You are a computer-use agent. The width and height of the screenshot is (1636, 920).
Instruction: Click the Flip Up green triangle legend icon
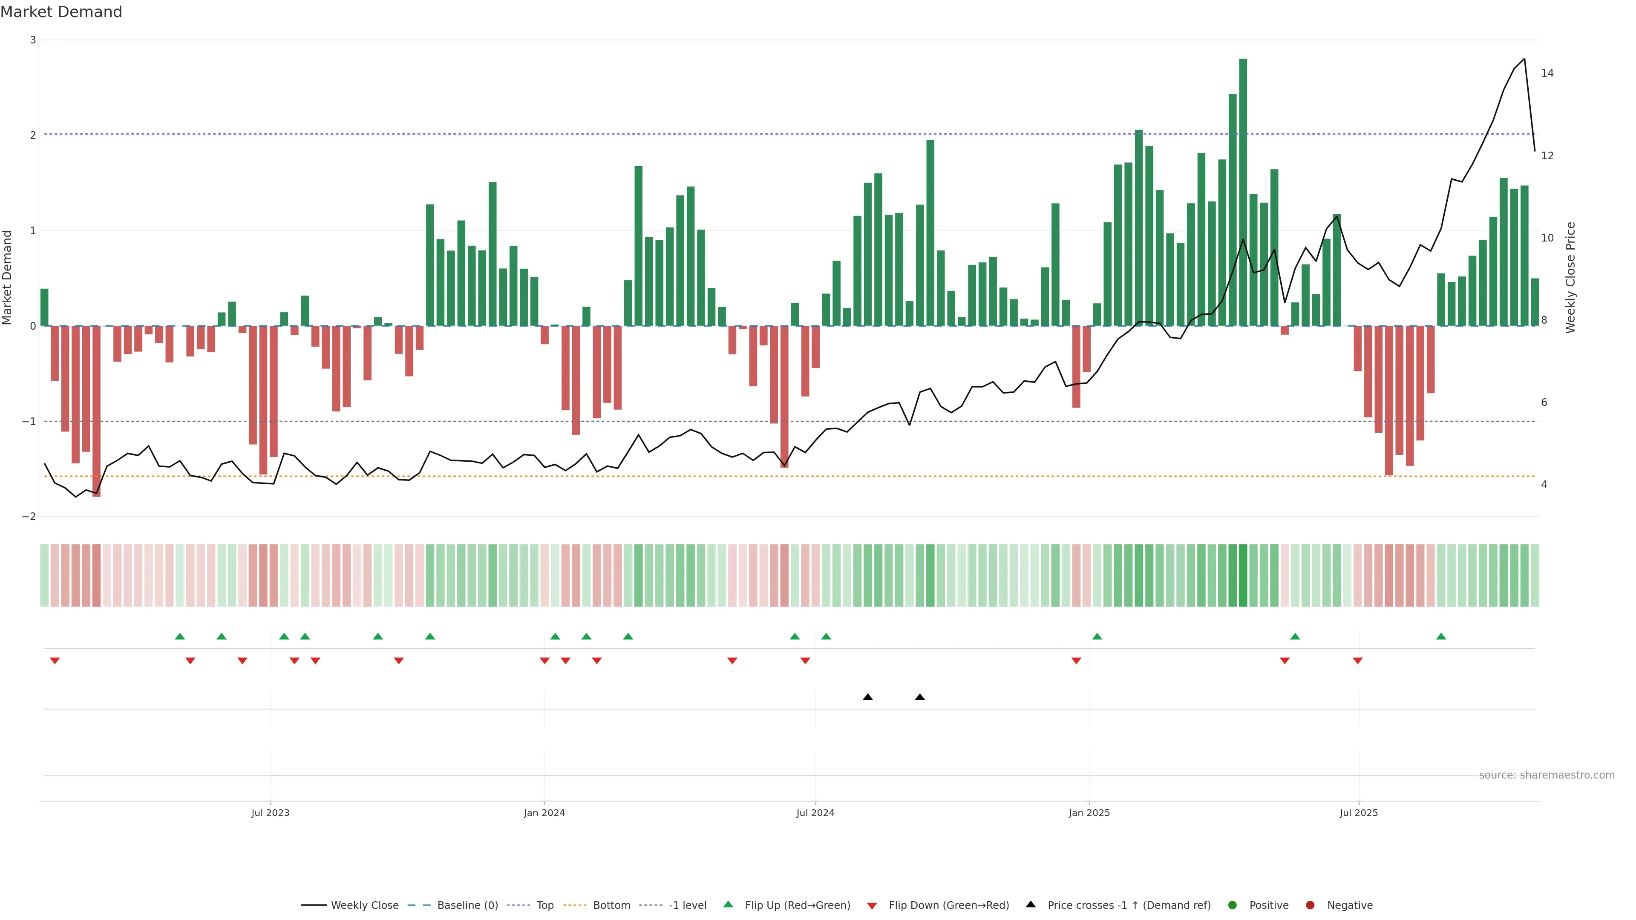click(x=729, y=904)
